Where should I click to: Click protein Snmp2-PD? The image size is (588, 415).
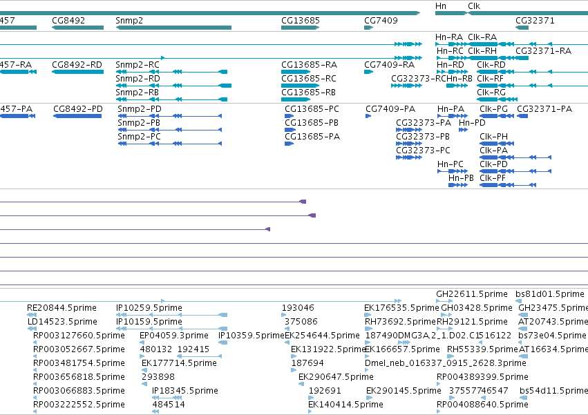tap(140, 109)
